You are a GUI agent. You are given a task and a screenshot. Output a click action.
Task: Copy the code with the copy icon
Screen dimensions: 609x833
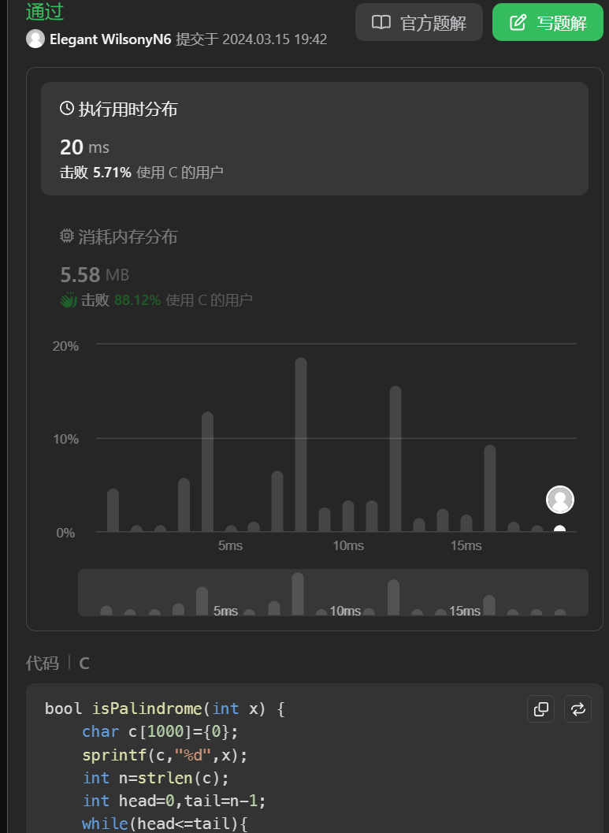[541, 709]
